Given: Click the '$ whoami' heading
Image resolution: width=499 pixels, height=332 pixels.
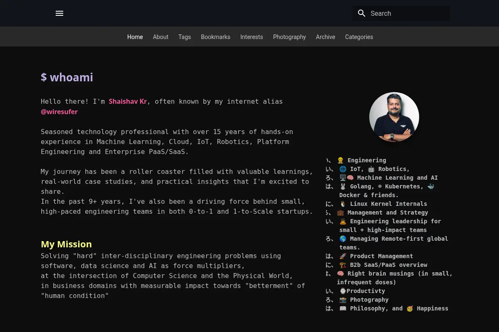Looking at the screenshot, I should point(67,77).
